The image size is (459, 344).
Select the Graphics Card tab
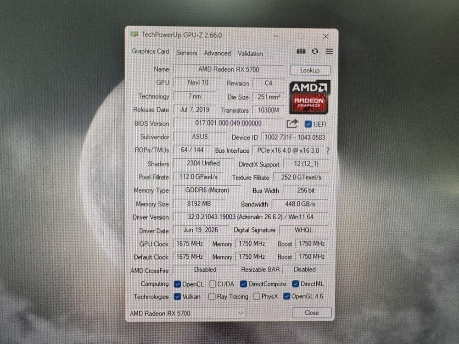tap(151, 51)
